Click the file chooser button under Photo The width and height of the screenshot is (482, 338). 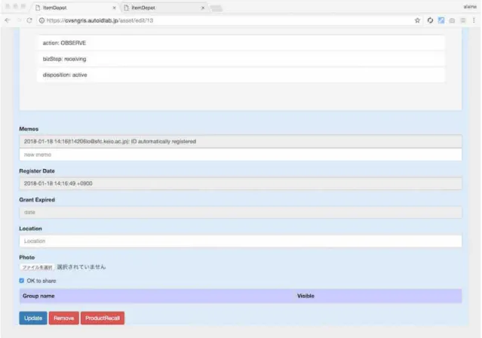pos(37,267)
